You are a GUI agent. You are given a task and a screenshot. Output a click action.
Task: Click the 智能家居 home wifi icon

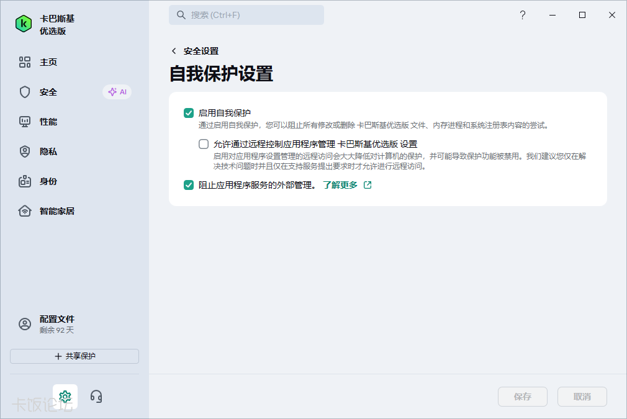tap(25, 211)
